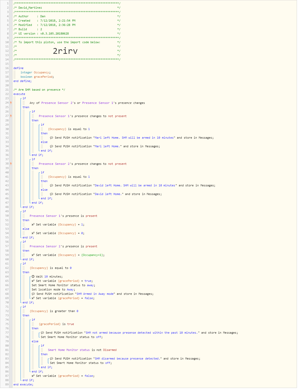299x390 pixels.
Task: Click the Created date line 7/12/2018, 2:21:54 PM
Action: click(44, 21)
